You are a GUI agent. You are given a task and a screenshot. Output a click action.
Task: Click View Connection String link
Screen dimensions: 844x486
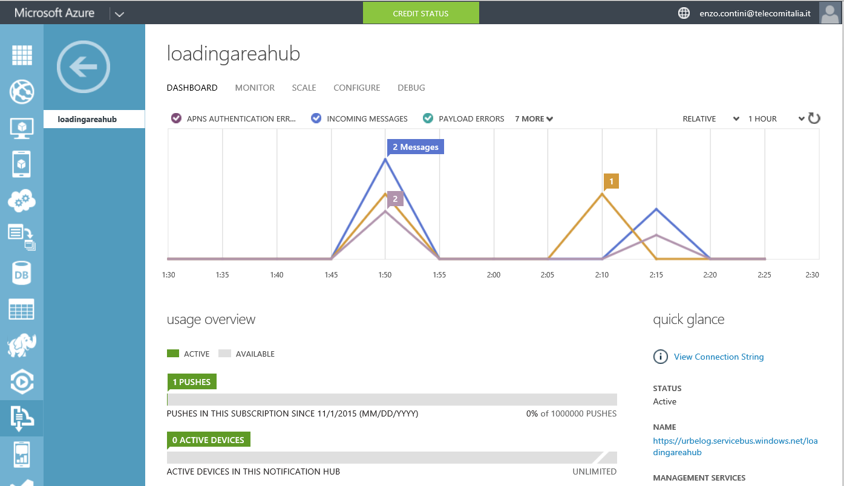tap(719, 357)
